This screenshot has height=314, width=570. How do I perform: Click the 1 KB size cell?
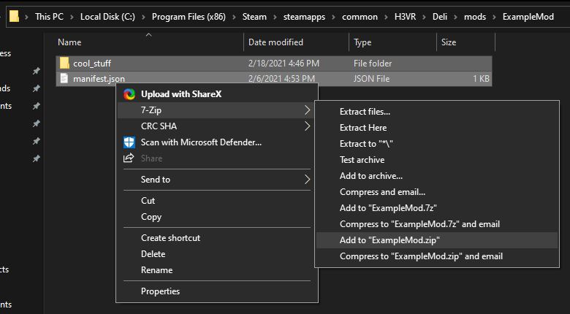[x=481, y=79]
